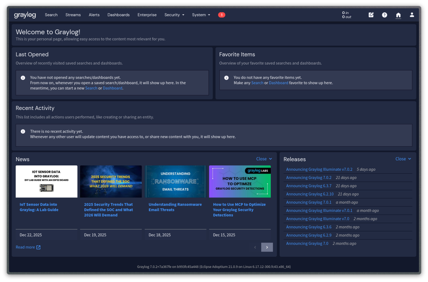Click the message throughput in/out indicator
The height and width of the screenshot is (282, 428).
pos(346,15)
